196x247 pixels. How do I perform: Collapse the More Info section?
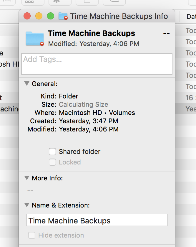27,178
